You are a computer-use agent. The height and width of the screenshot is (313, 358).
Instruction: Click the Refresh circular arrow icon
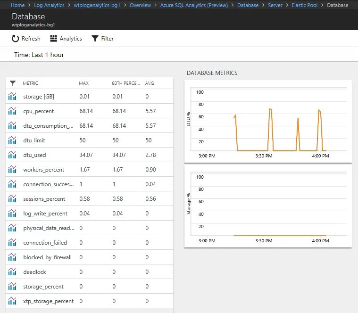(15, 39)
